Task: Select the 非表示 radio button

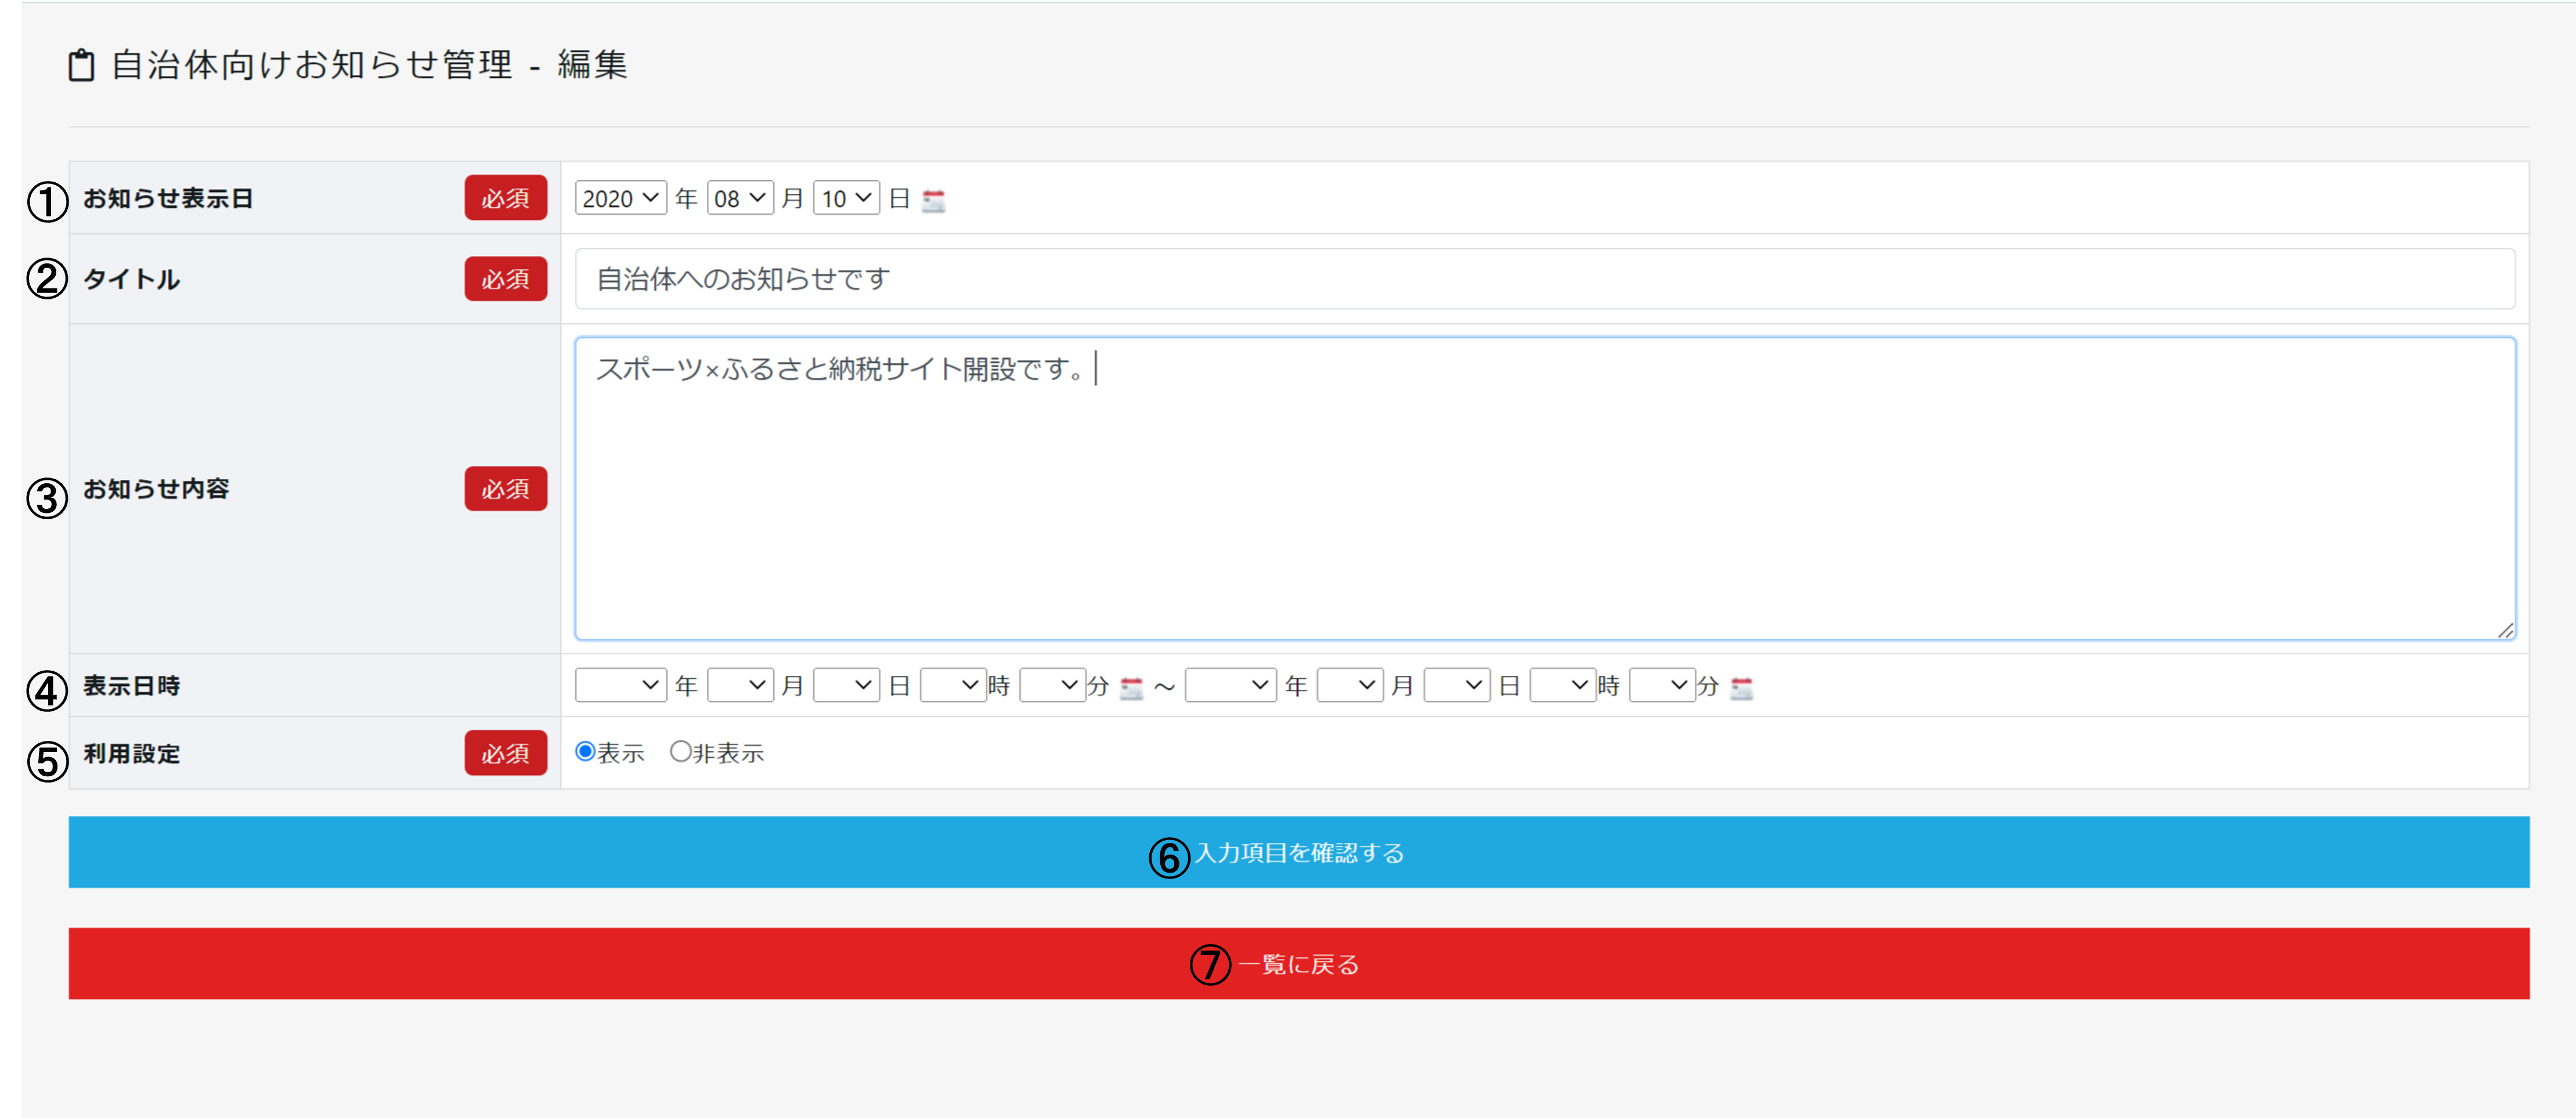Action: tap(681, 751)
